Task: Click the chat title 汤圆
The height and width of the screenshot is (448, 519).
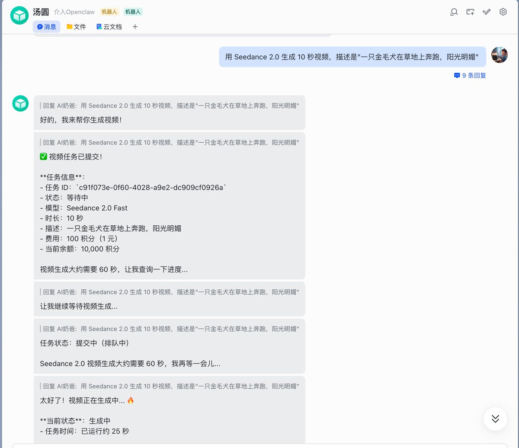Action: coord(41,12)
